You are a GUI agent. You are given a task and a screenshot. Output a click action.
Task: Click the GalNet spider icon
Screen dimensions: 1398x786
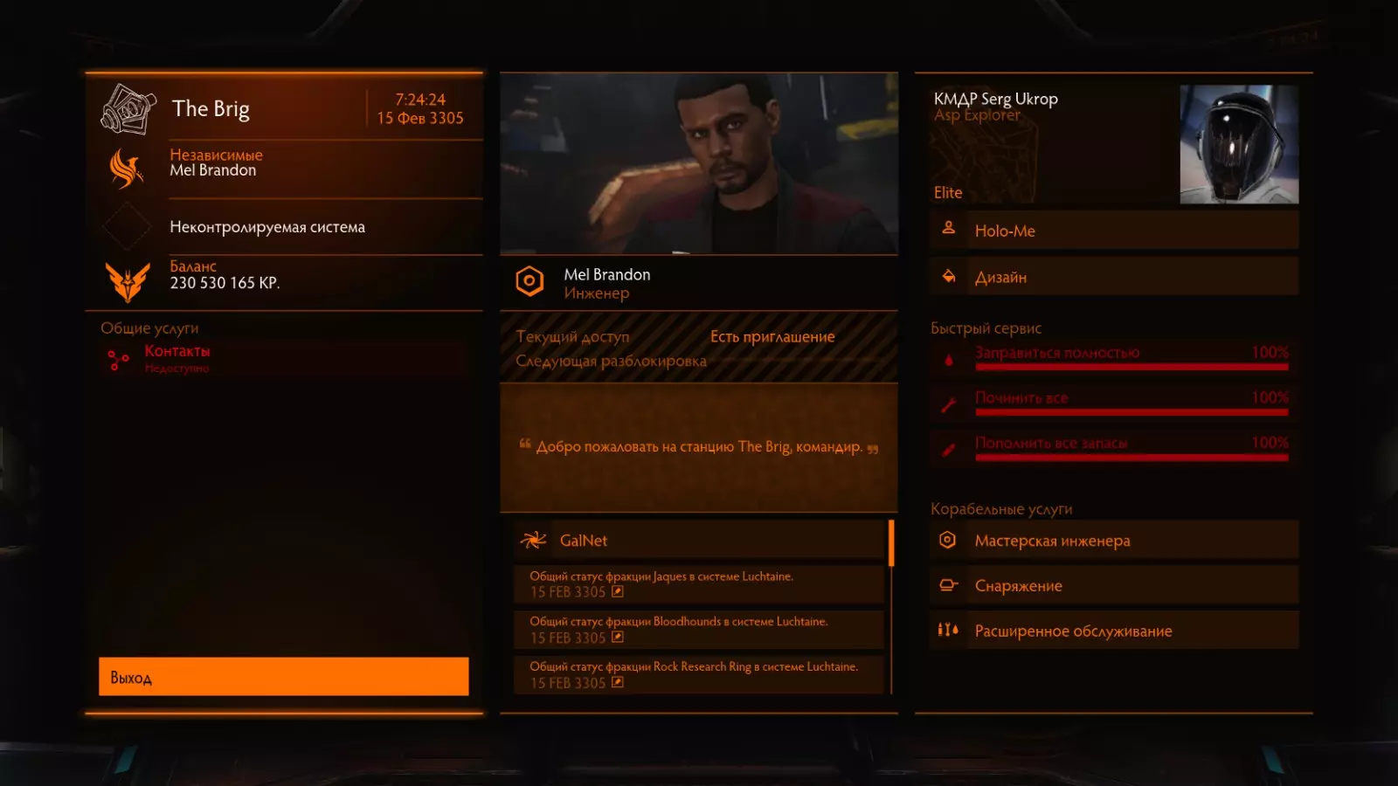pyautogui.click(x=533, y=540)
